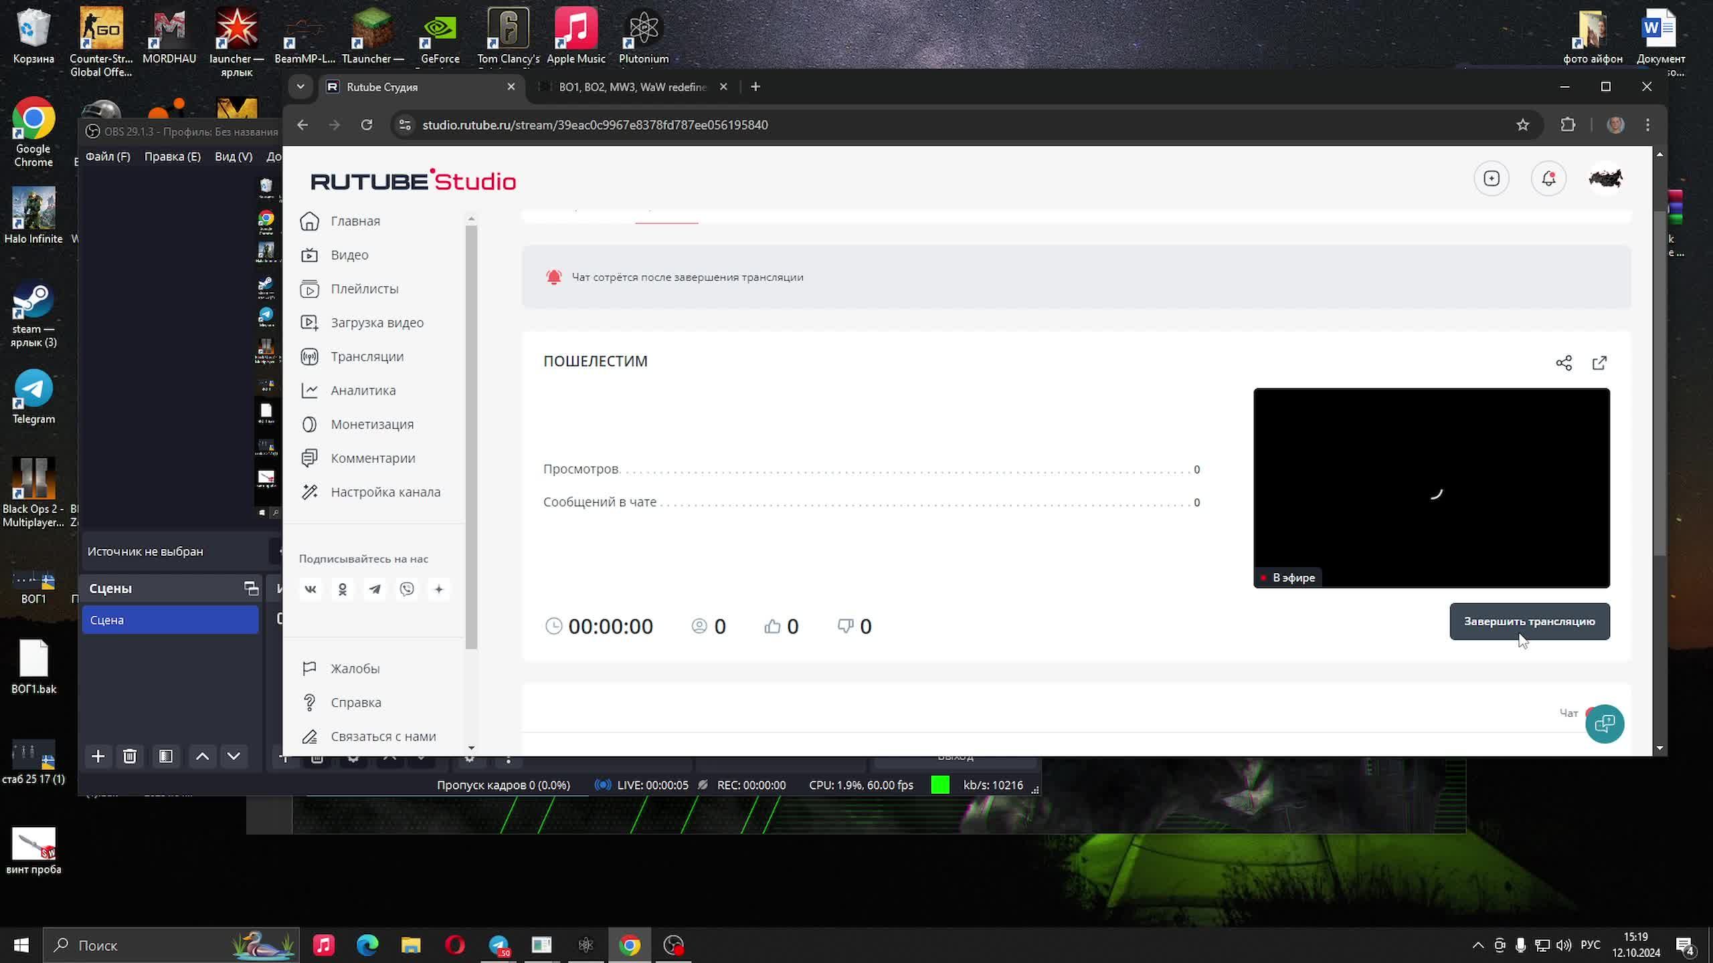1713x963 pixels.
Task: Open the teal chat support button
Action: (x=1604, y=724)
